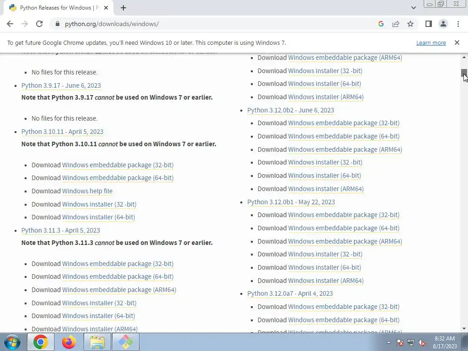Image resolution: width=468 pixels, height=351 pixels.
Task: Click the Action Center flag icon
Action: click(x=400, y=342)
